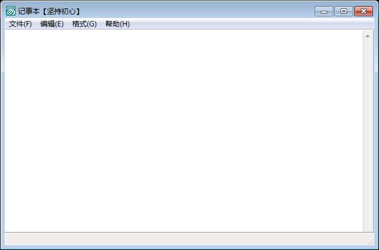Viewport: 379px width, 250px height.
Task: Open the 格式(G) menu
Action: pos(84,24)
